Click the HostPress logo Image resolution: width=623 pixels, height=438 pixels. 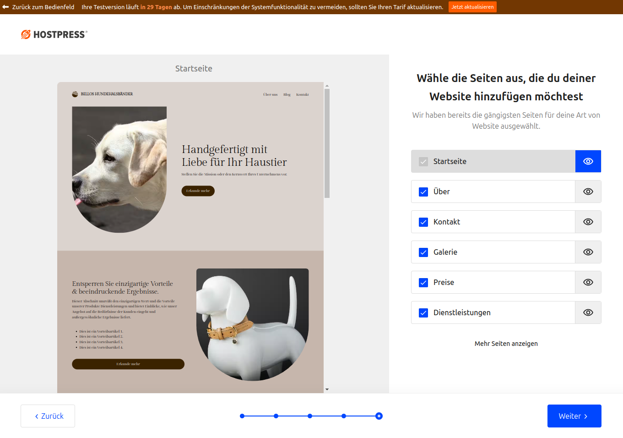tap(54, 34)
